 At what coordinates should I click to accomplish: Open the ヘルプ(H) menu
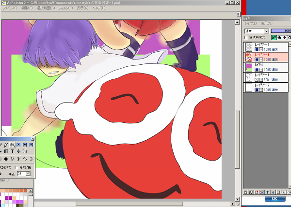(x=99, y=8)
